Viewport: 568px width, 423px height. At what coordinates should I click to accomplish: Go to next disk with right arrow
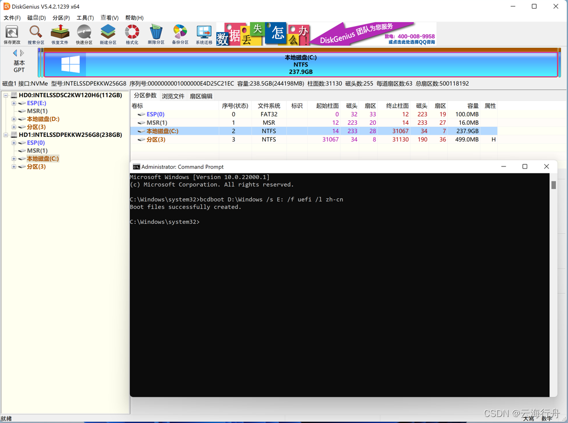tap(22, 53)
